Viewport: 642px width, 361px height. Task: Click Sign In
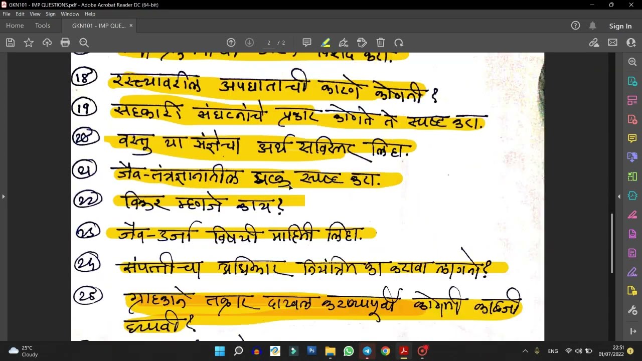click(x=620, y=26)
